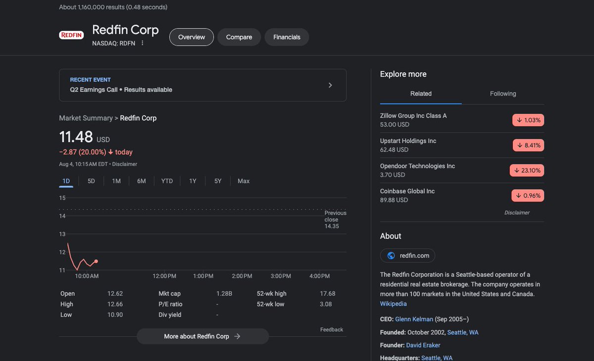The width and height of the screenshot is (594, 361).
Task: Select the Overview tab
Action: (x=192, y=37)
